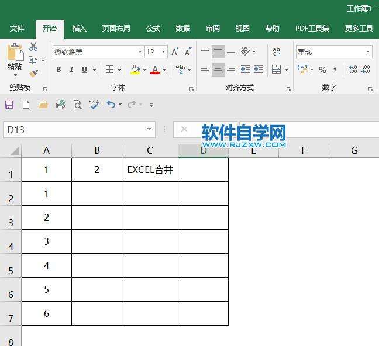The image size is (379, 346).
Task: Select column B header
Action: [x=97, y=150]
